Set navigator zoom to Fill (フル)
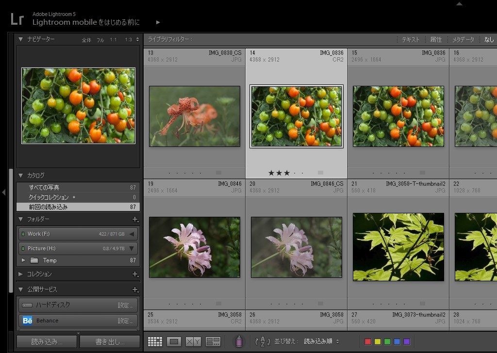The height and width of the screenshot is (353, 497). click(x=100, y=40)
